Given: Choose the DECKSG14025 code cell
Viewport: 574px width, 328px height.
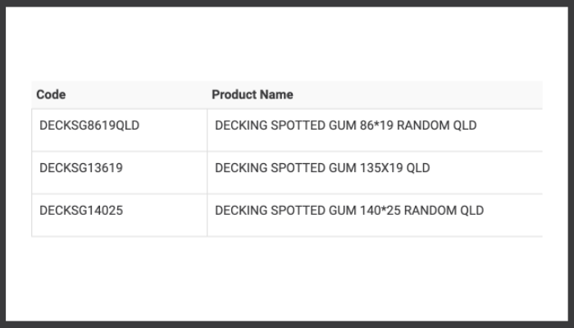Looking at the screenshot, I should click(x=120, y=215).
